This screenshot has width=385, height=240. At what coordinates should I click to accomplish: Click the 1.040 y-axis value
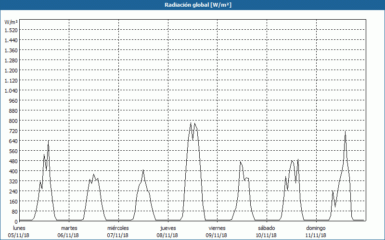click(11, 90)
